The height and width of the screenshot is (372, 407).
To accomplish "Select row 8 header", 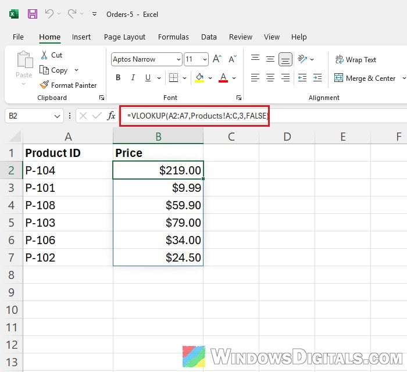I will click(x=11, y=275).
